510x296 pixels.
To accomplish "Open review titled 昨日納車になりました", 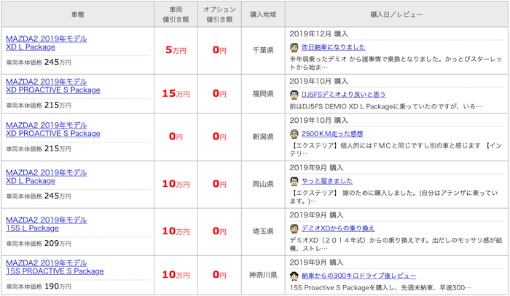I will (334, 47).
